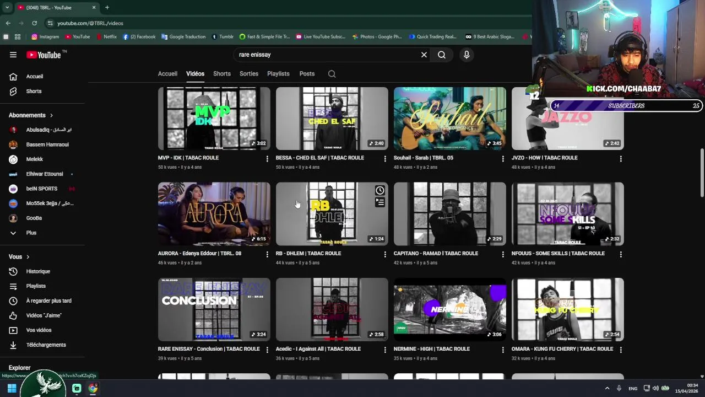Open browser tab search dropdown
This screenshot has width=705, height=397.
(x=7, y=7)
